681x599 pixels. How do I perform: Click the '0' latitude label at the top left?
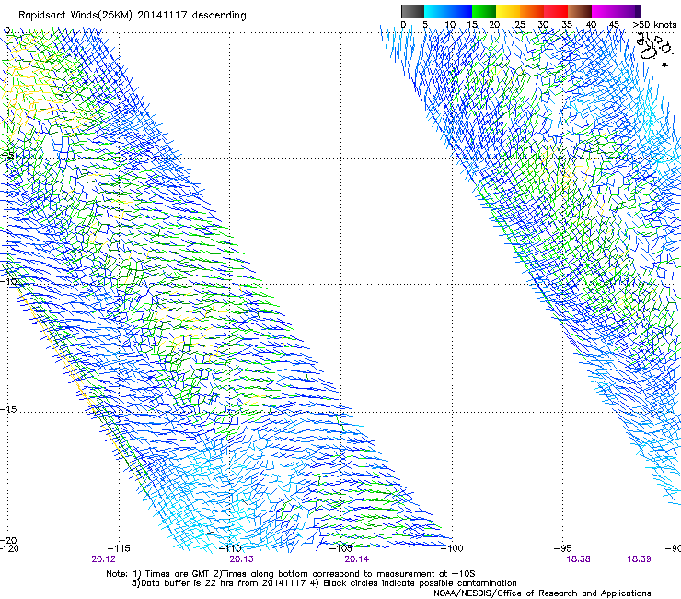pos(7,30)
